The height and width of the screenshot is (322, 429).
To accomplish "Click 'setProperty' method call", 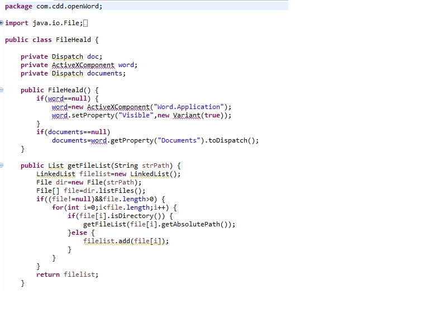I will (93, 115).
